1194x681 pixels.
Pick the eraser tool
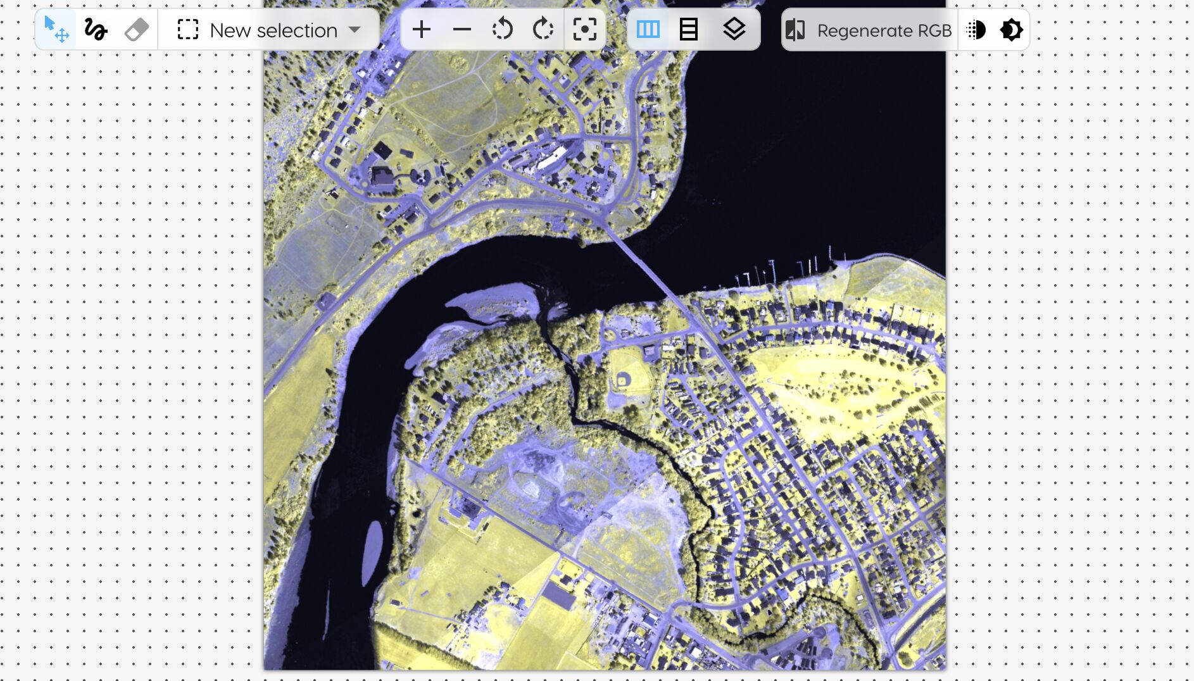136,29
